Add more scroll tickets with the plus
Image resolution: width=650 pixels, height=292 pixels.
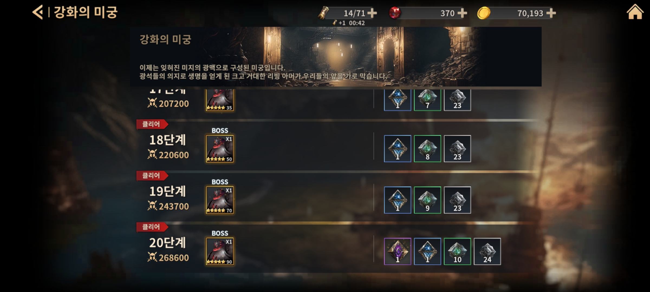372,13
